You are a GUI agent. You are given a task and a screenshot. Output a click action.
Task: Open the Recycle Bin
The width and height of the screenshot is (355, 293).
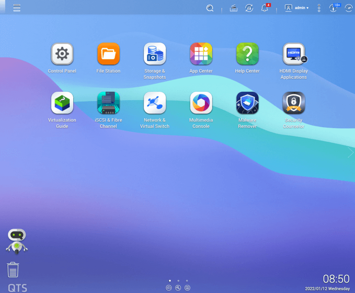13,270
